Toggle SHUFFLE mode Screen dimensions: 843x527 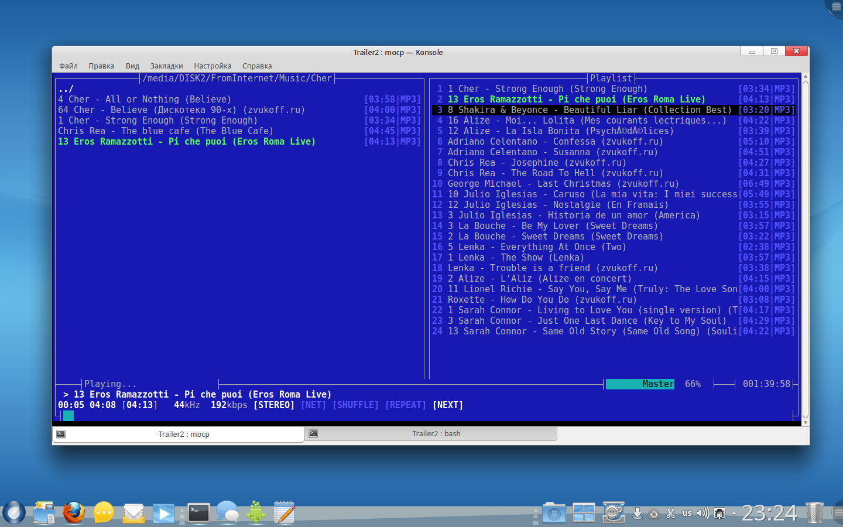coord(355,405)
